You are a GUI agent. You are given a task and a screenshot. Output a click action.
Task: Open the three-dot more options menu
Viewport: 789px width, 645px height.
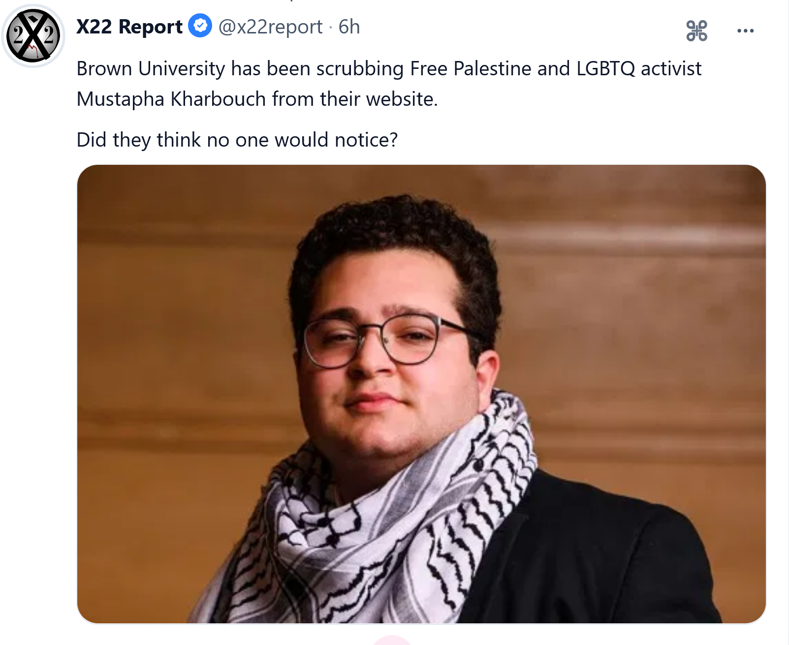745,31
